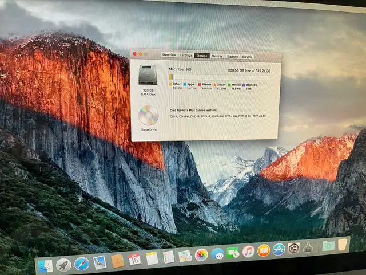Switch to the Overview tab
Screen dimensions: 366x275
(x=169, y=55)
